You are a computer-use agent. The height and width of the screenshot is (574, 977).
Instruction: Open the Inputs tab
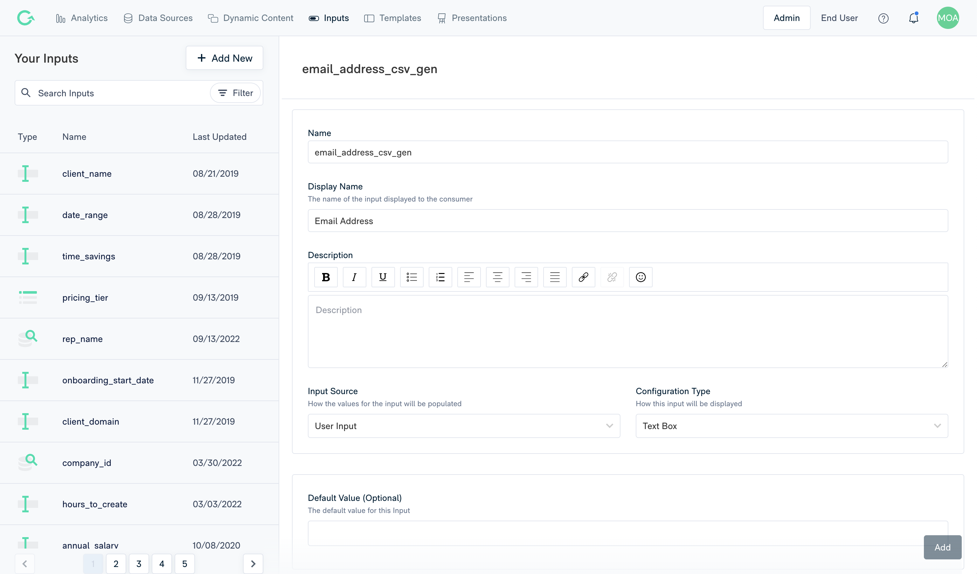329,18
